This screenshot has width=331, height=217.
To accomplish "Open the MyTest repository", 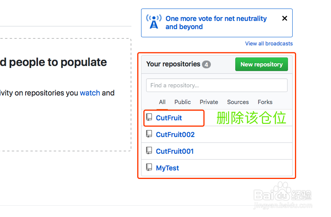I will coord(167,168).
